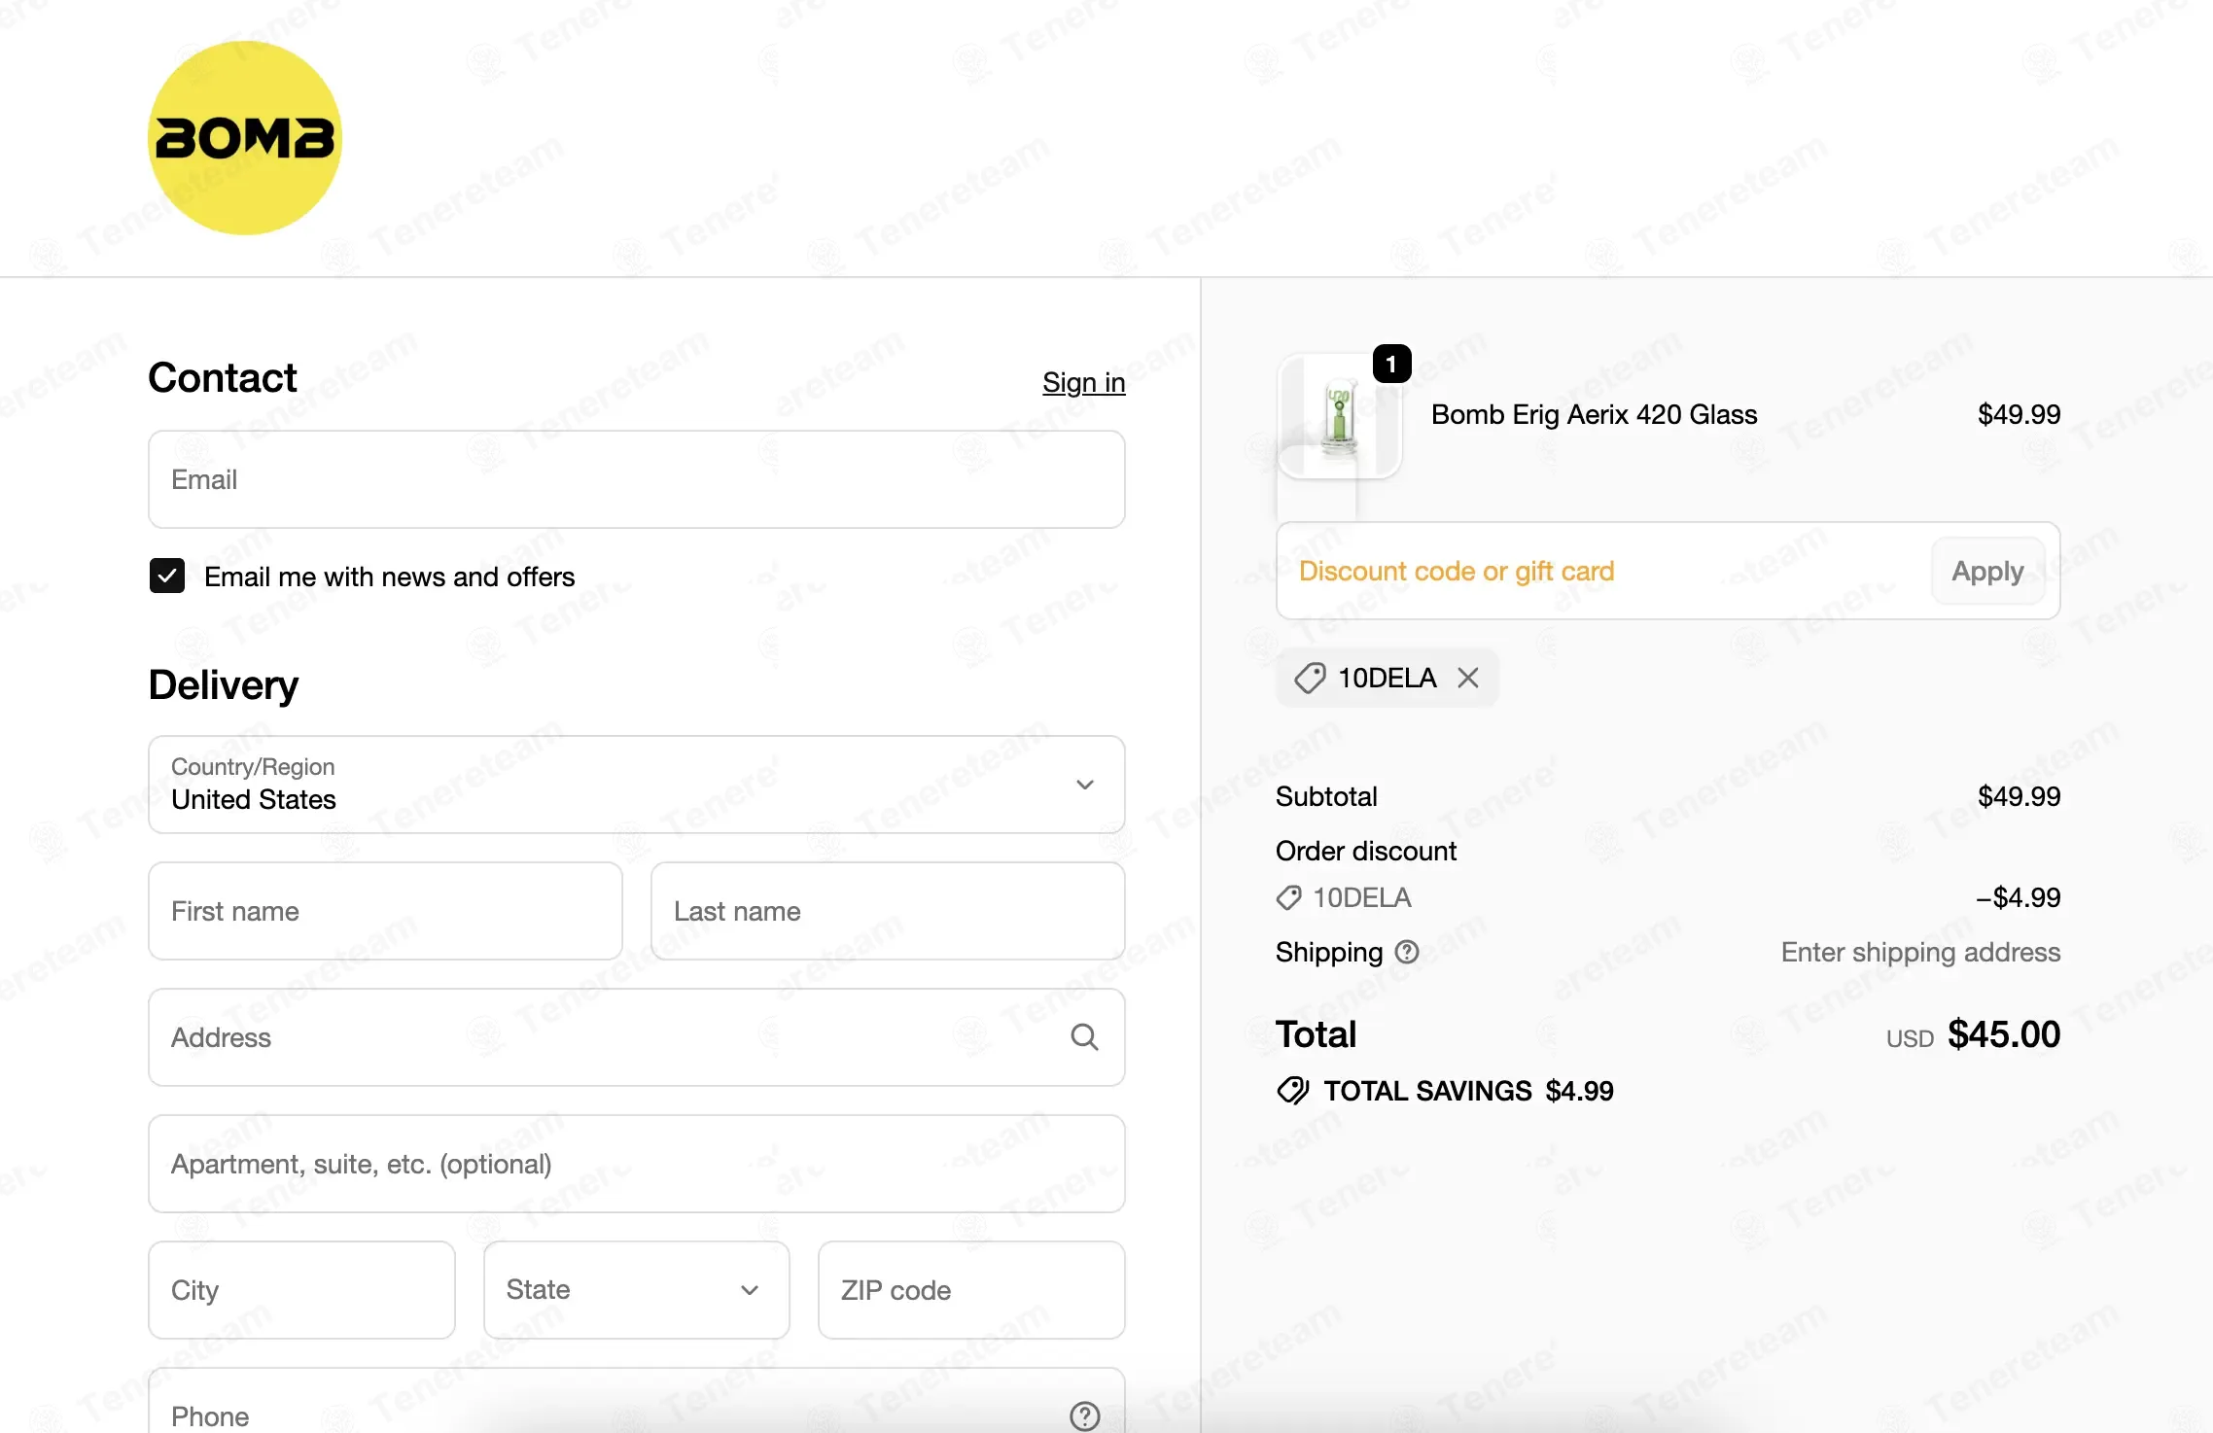The width and height of the screenshot is (2213, 1433).
Task: Click the quantity badge on product image
Action: [1391, 364]
